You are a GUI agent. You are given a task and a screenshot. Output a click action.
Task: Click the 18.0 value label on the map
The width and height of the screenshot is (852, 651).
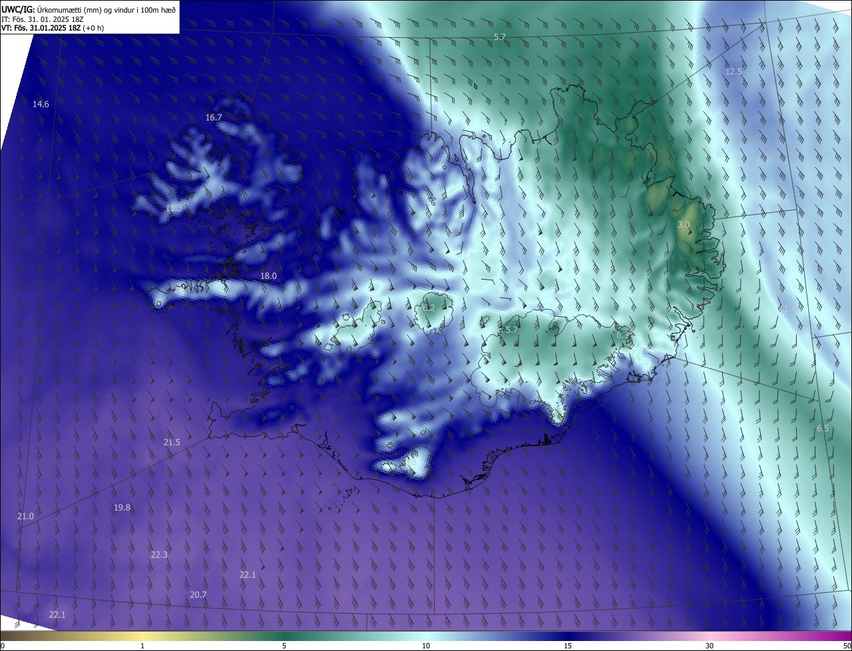tap(268, 276)
